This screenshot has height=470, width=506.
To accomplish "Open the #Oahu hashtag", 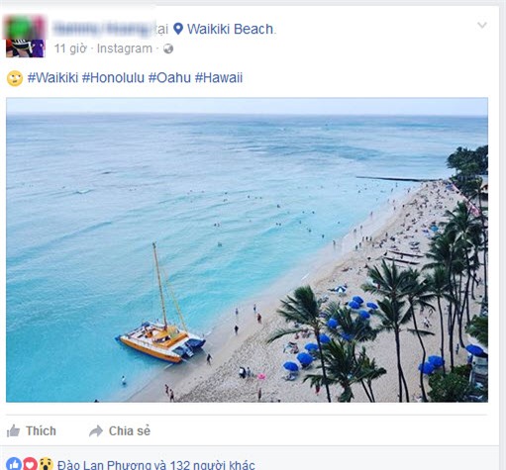I will point(169,78).
